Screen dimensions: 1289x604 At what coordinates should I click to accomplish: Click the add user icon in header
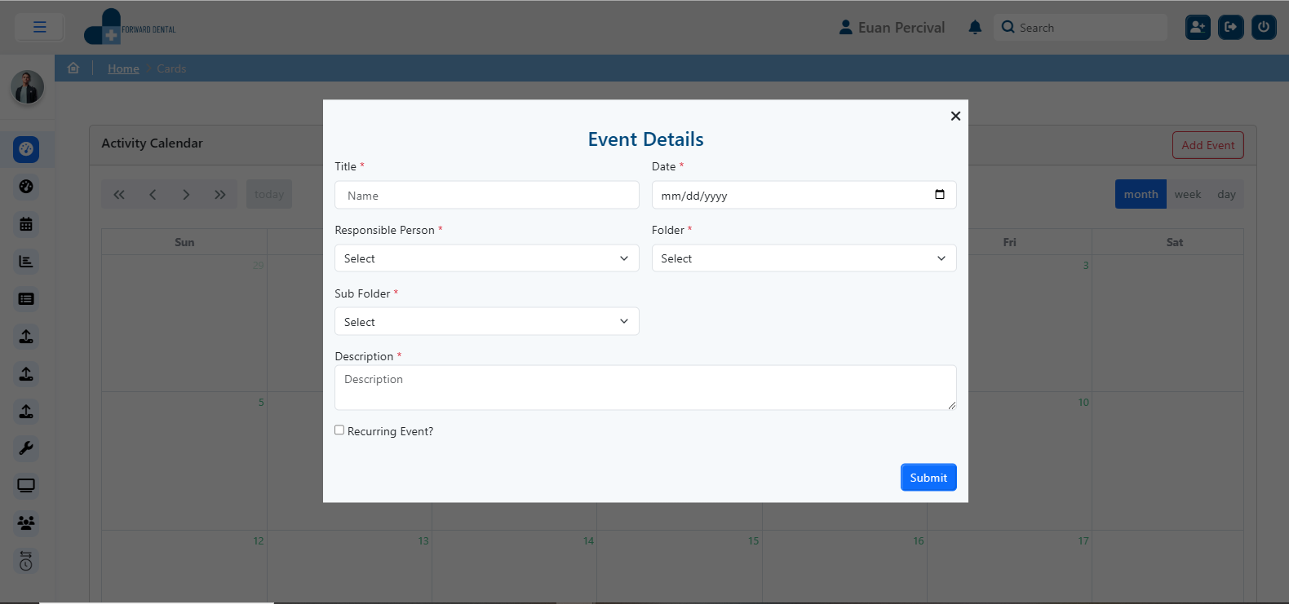tap(1198, 27)
